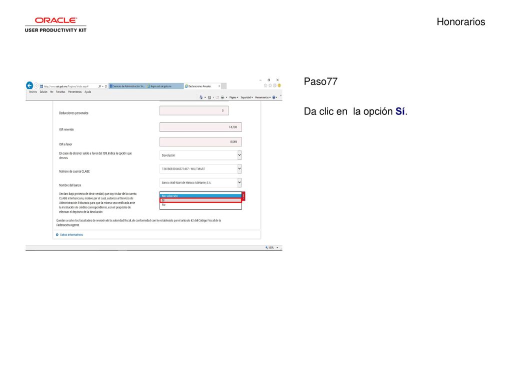Click the red error indicator beside the dropdown list

click(x=243, y=196)
